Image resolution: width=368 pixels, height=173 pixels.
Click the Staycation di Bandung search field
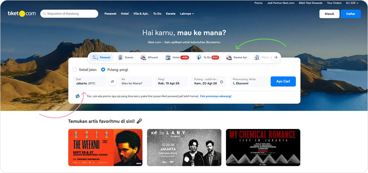click(69, 14)
